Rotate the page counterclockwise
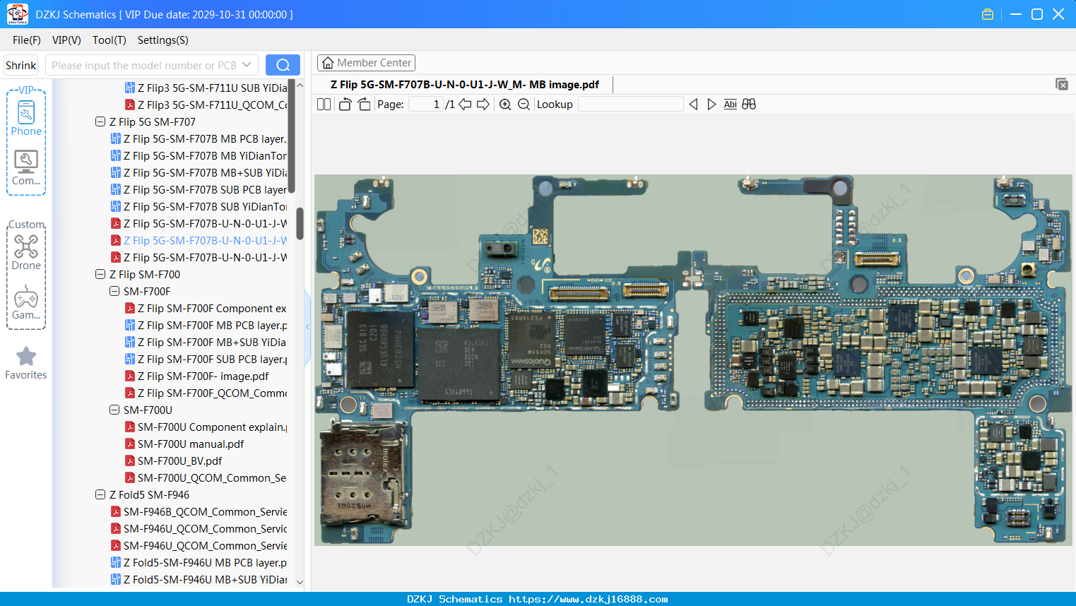1076x606 pixels. click(345, 105)
